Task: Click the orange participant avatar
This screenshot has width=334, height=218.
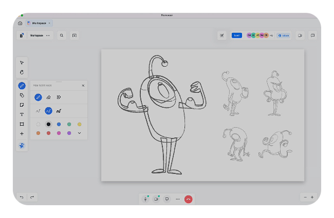Action: coord(266,36)
